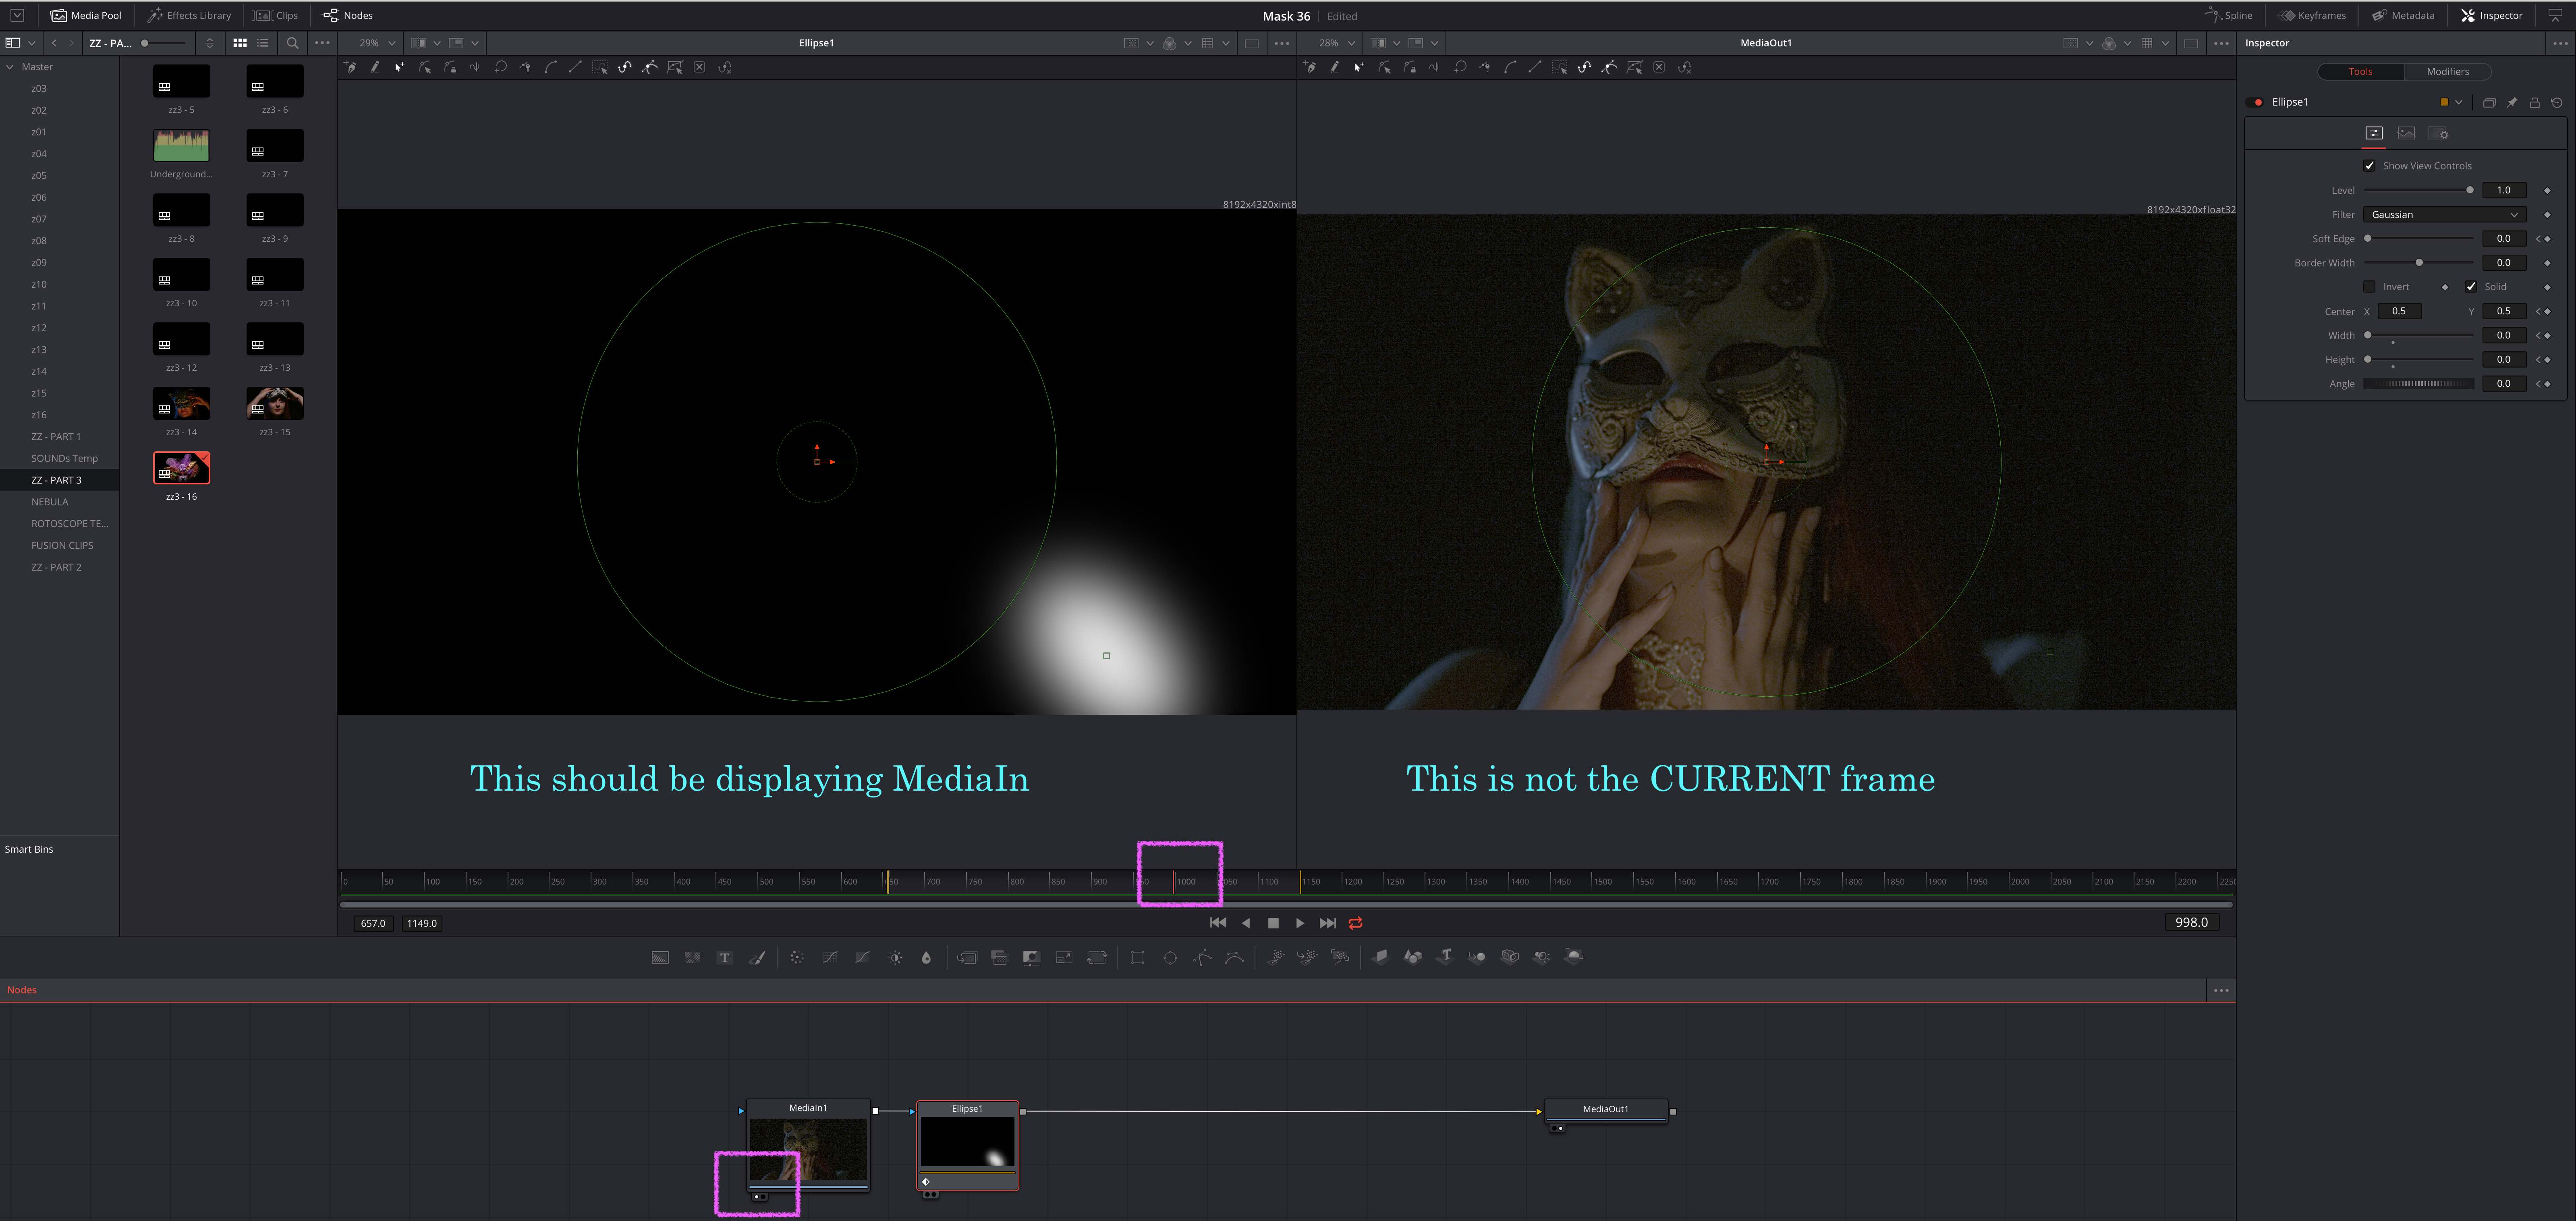Screen dimensions: 2576x1221
Task: Uncheck the Solid checkbox
Action: [x=2471, y=287]
